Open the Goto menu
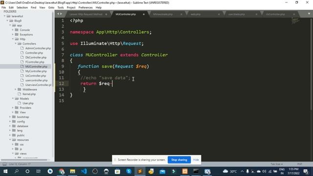This screenshot has width=313, height=176. (51, 7)
